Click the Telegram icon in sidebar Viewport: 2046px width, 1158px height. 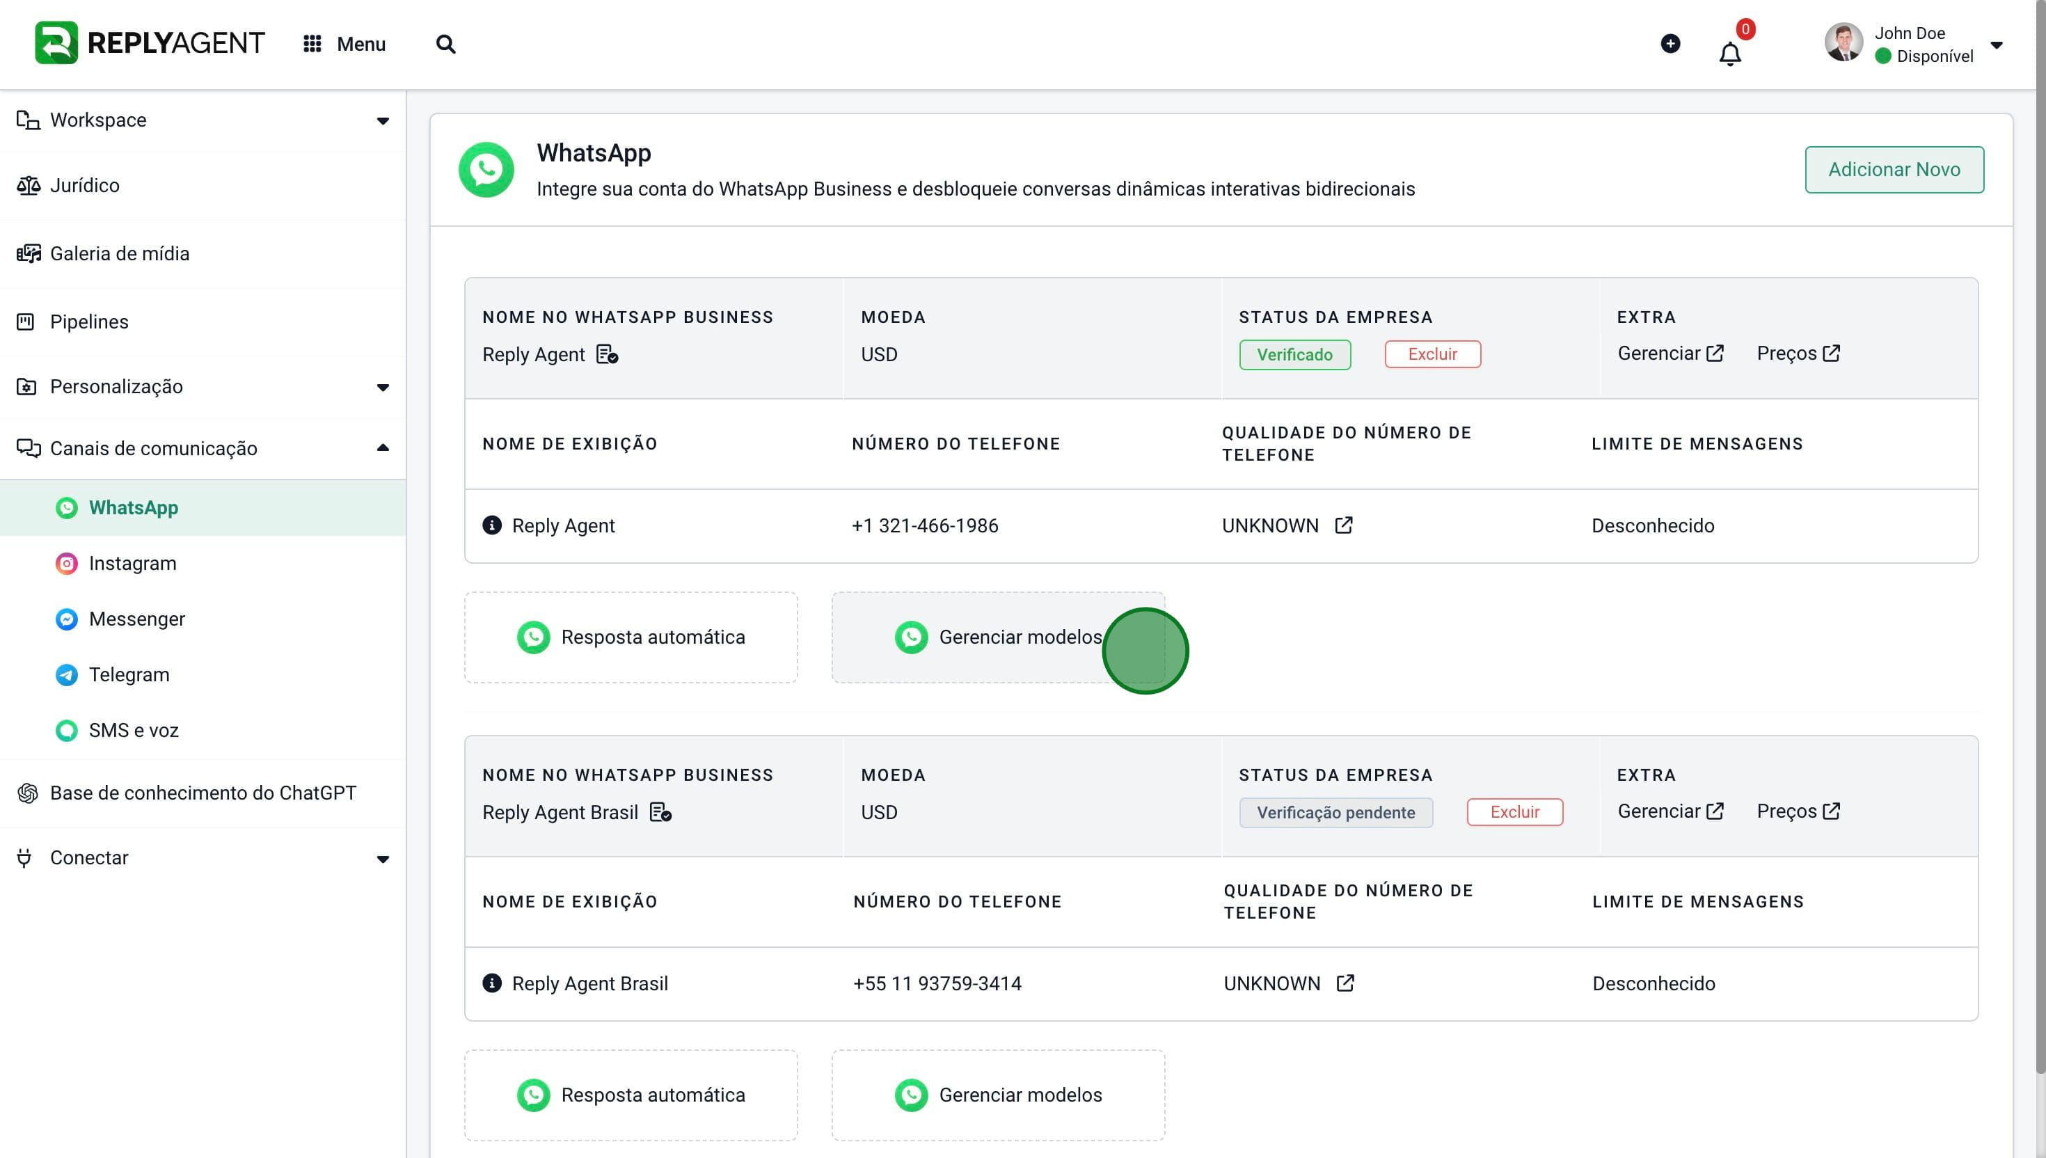point(67,674)
